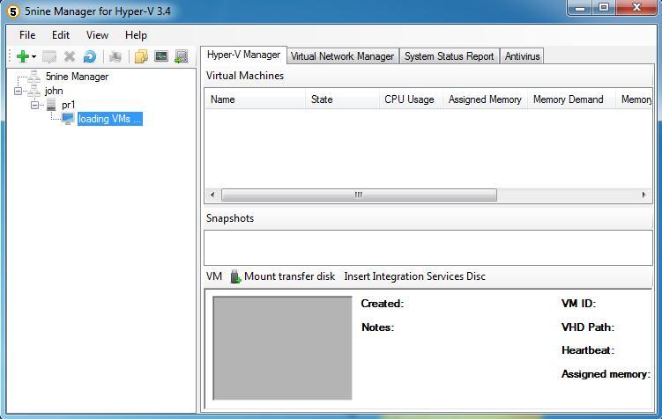Click the USB disk icon near Mount transfer disk

click(x=235, y=276)
